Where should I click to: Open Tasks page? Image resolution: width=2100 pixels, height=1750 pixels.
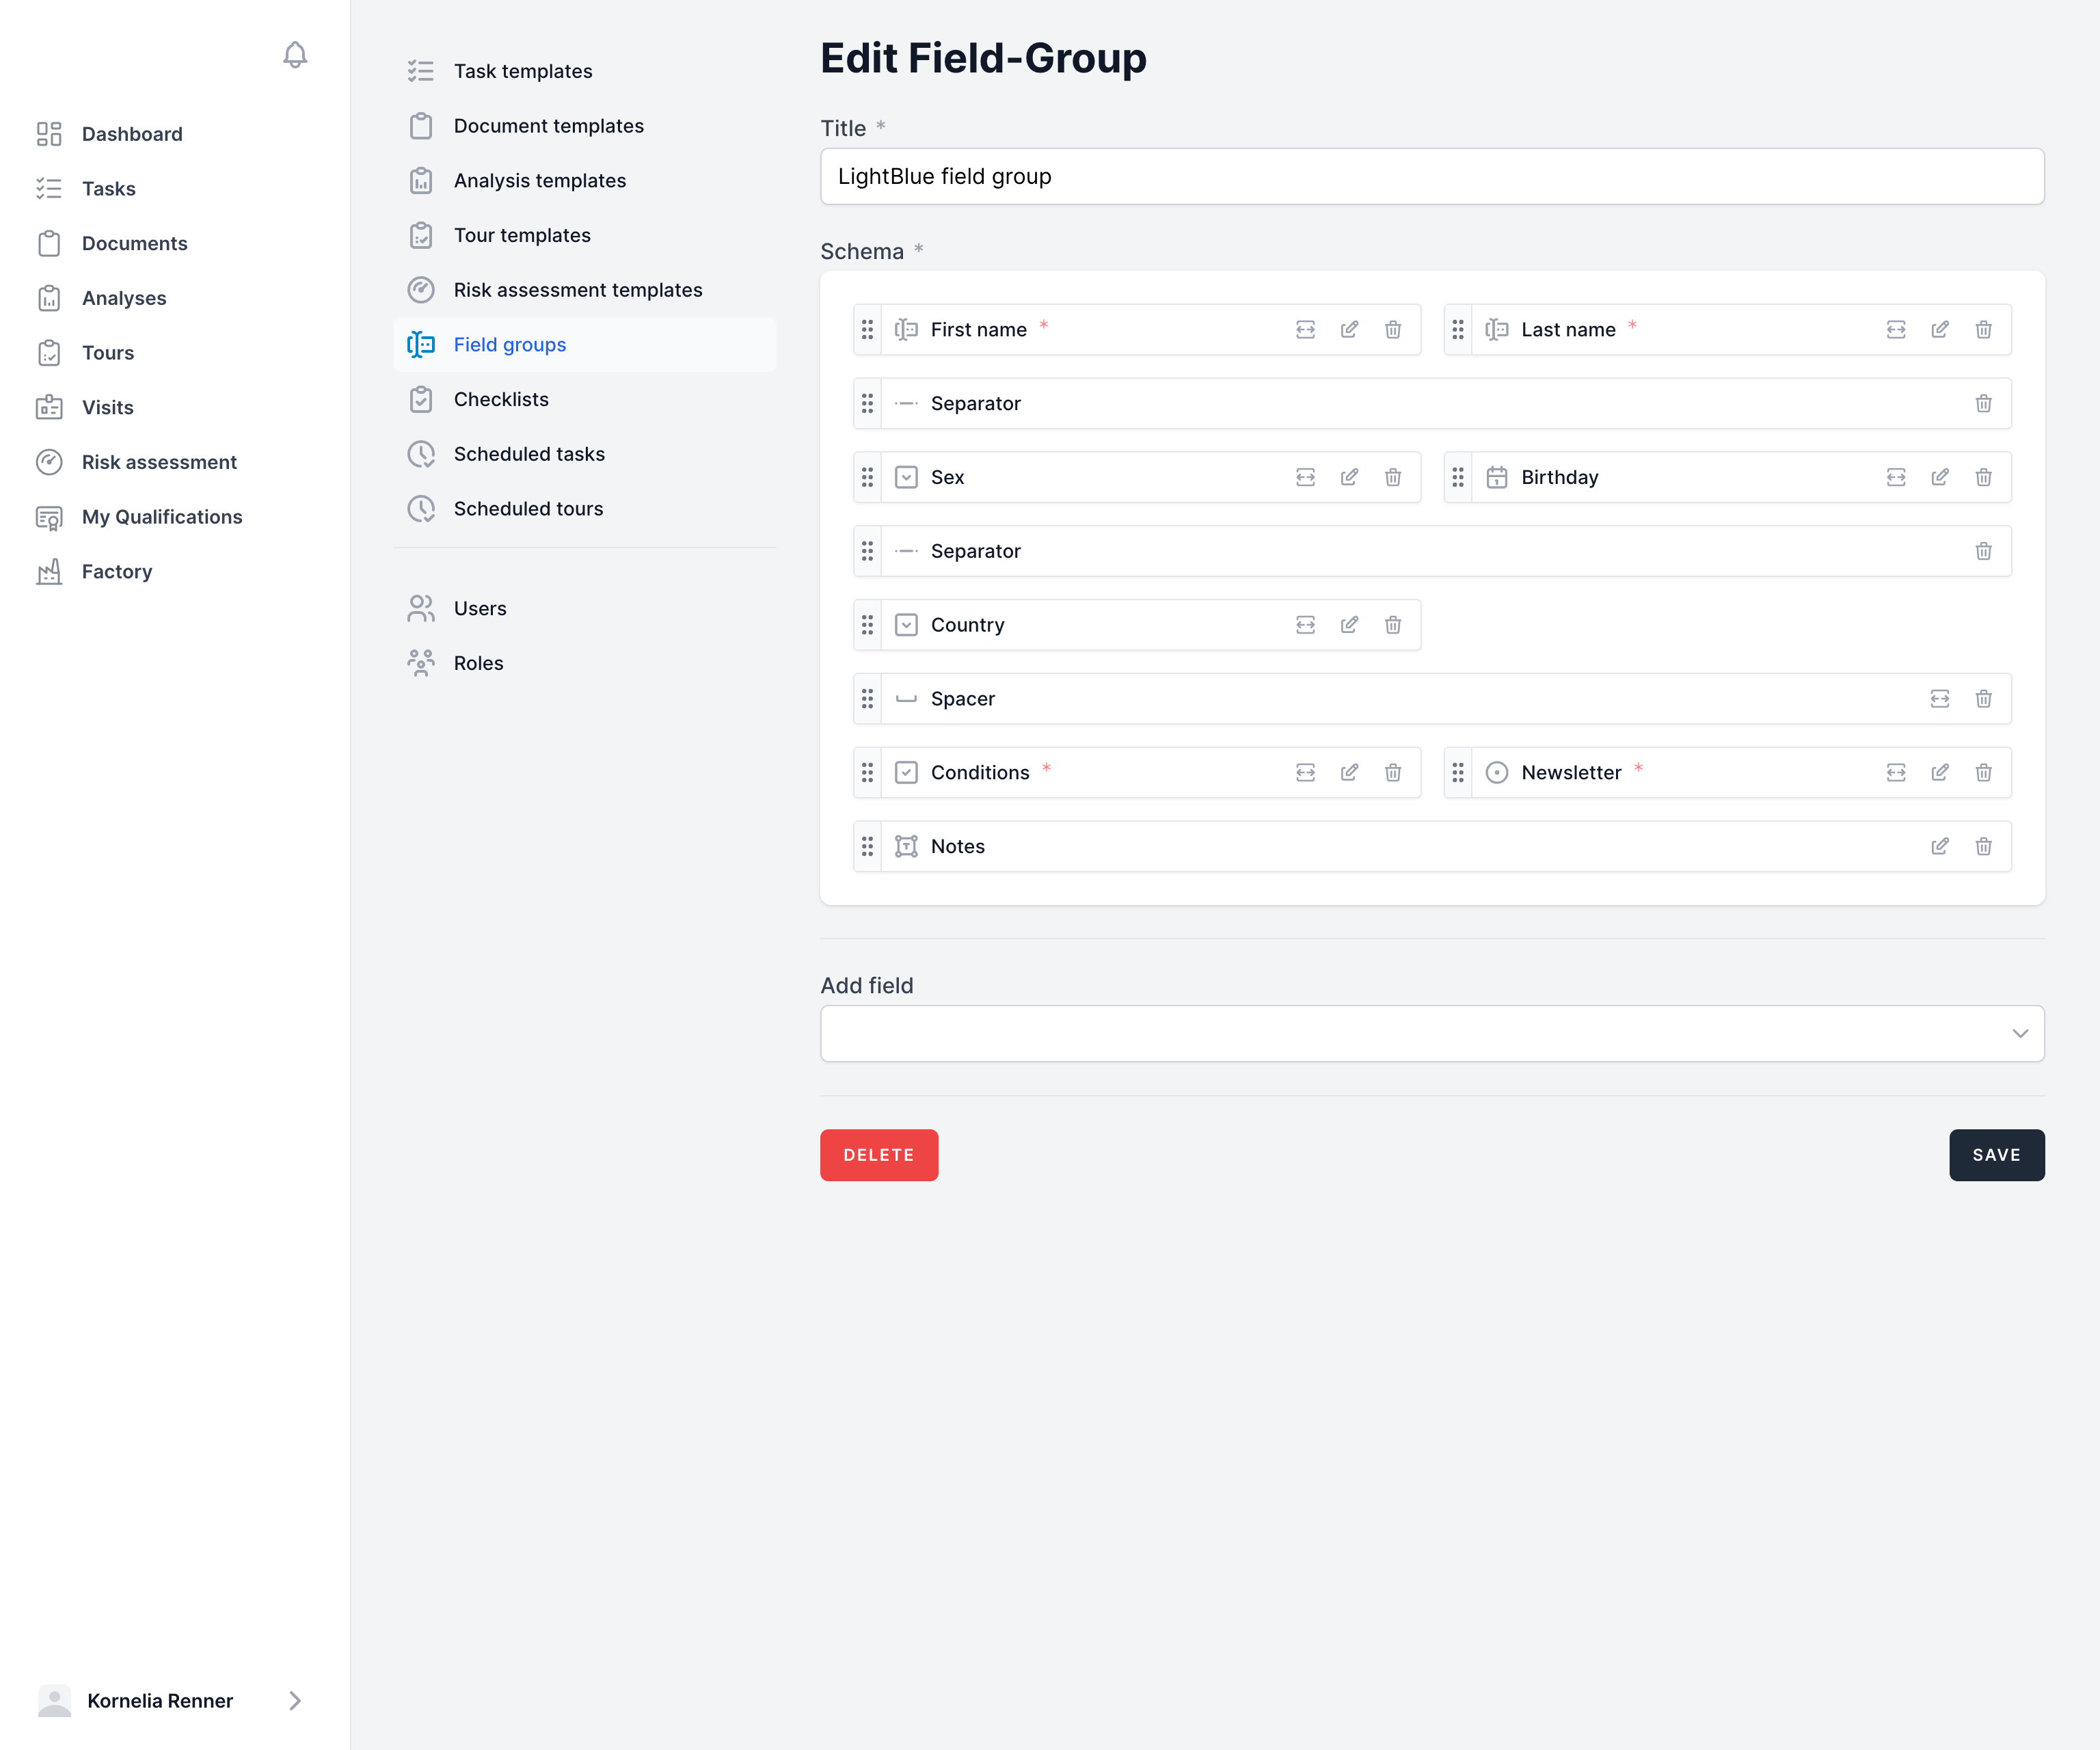click(108, 189)
